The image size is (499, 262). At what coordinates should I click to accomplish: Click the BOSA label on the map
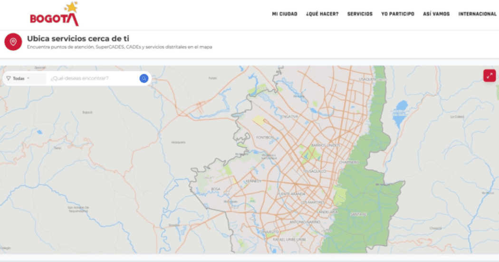(x=216, y=189)
